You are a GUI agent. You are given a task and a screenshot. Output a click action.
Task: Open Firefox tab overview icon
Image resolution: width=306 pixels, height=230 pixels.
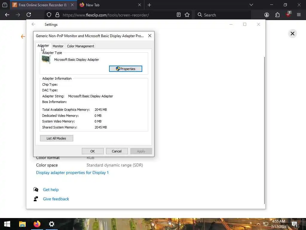click(x=5, y=5)
